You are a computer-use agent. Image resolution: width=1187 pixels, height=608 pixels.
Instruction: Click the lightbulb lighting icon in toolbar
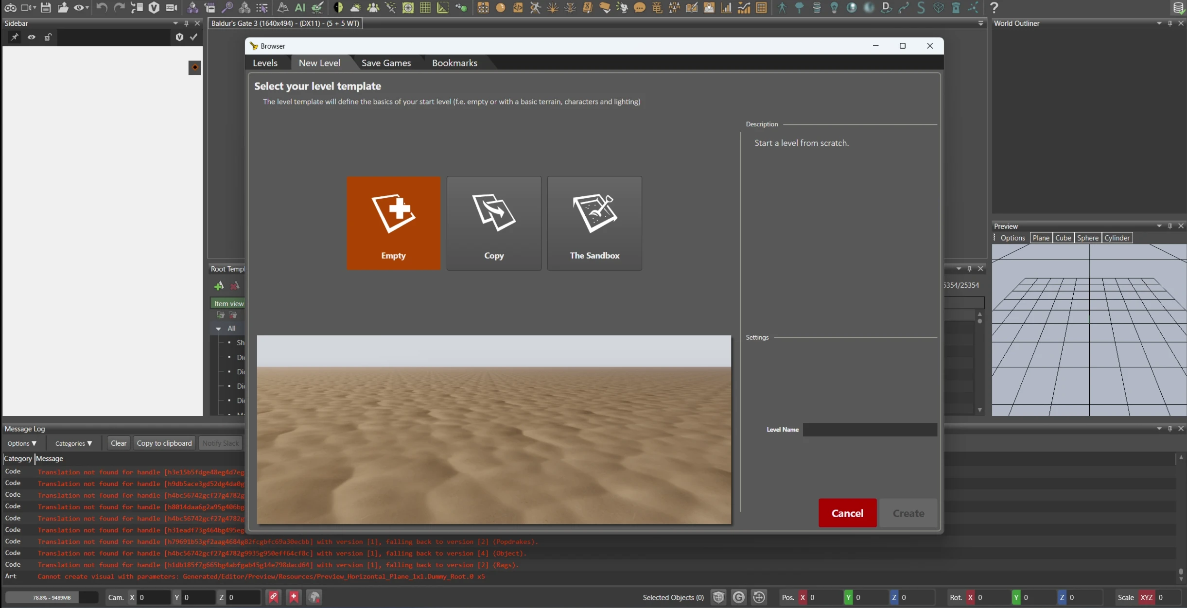(x=834, y=7)
